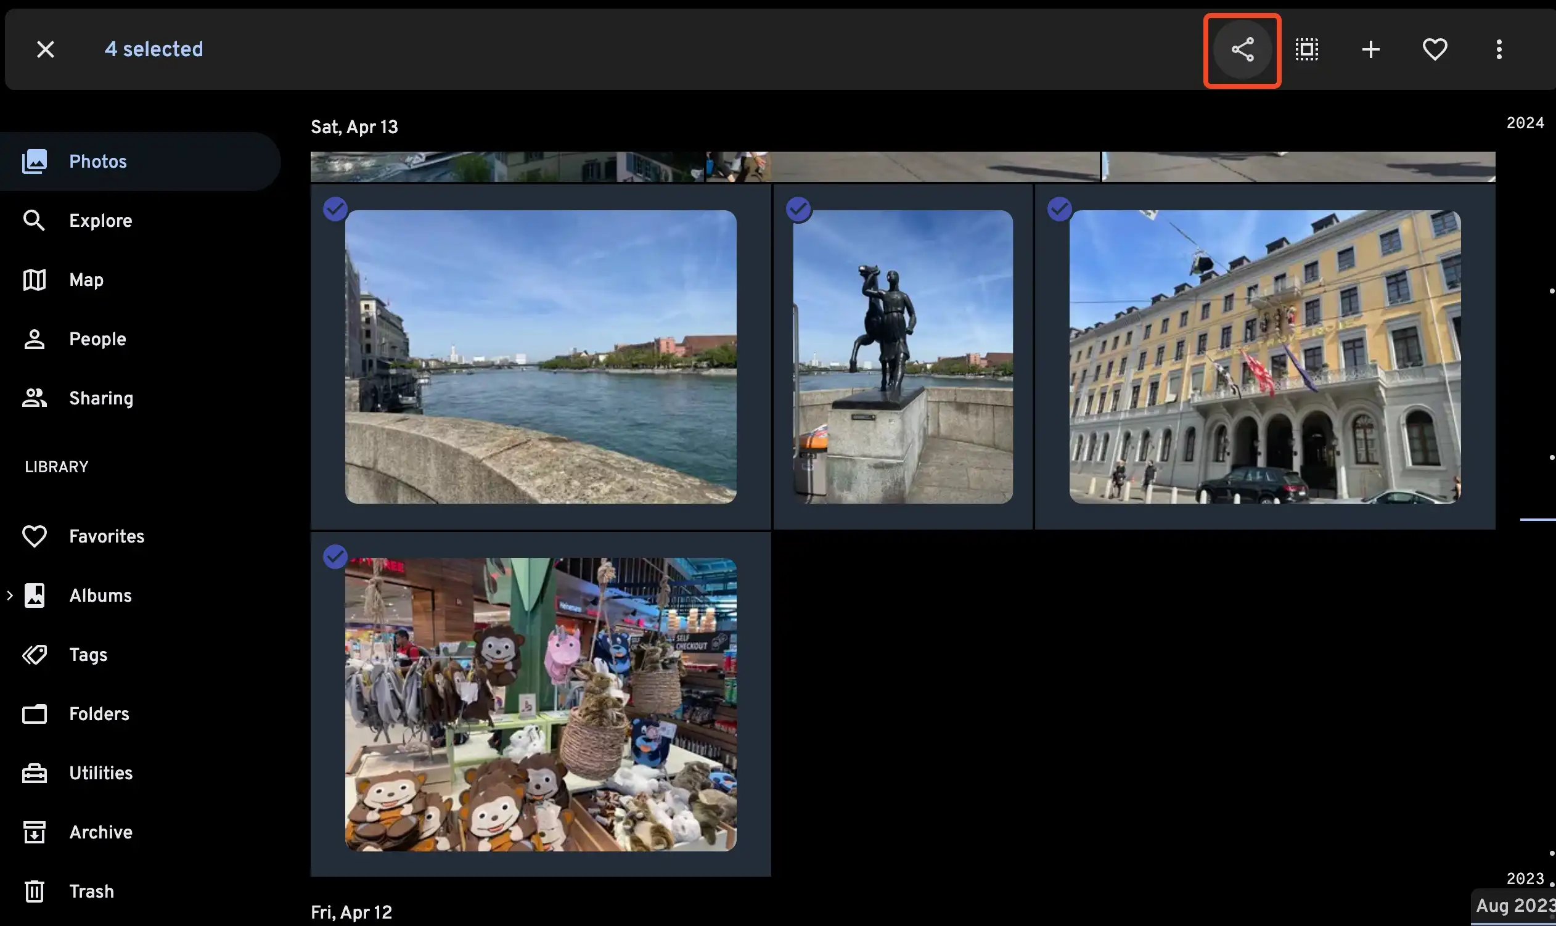Favorite the selected photos using the heart icon
Screen dimensions: 1556x926
(1435, 49)
